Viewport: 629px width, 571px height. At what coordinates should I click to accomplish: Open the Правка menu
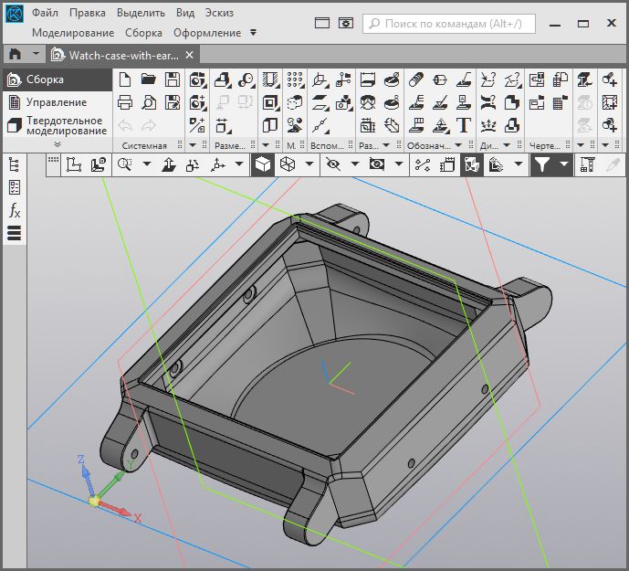[88, 13]
